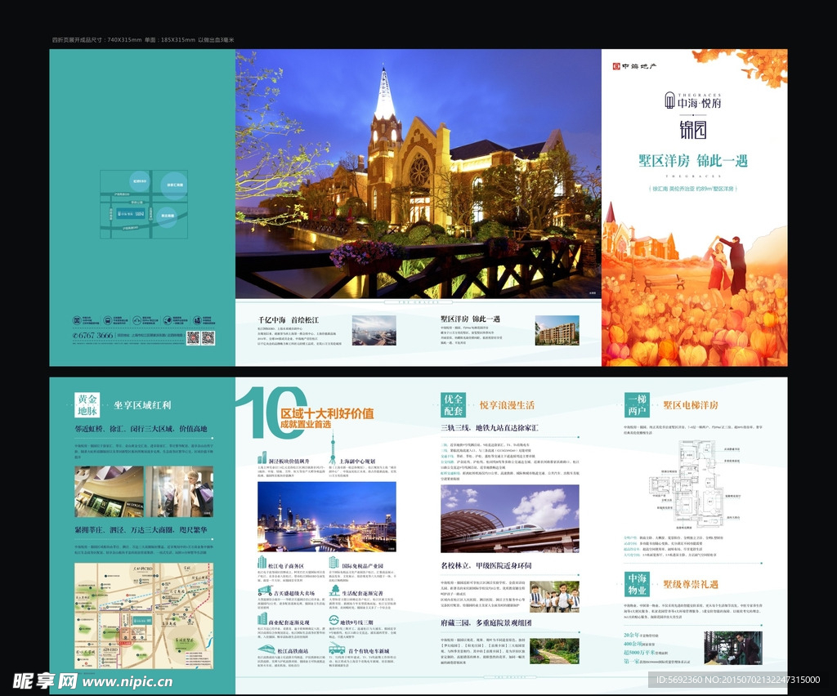Click the label 地铁9号线三期
The width and height of the screenshot is (837, 696).
click(356, 622)
